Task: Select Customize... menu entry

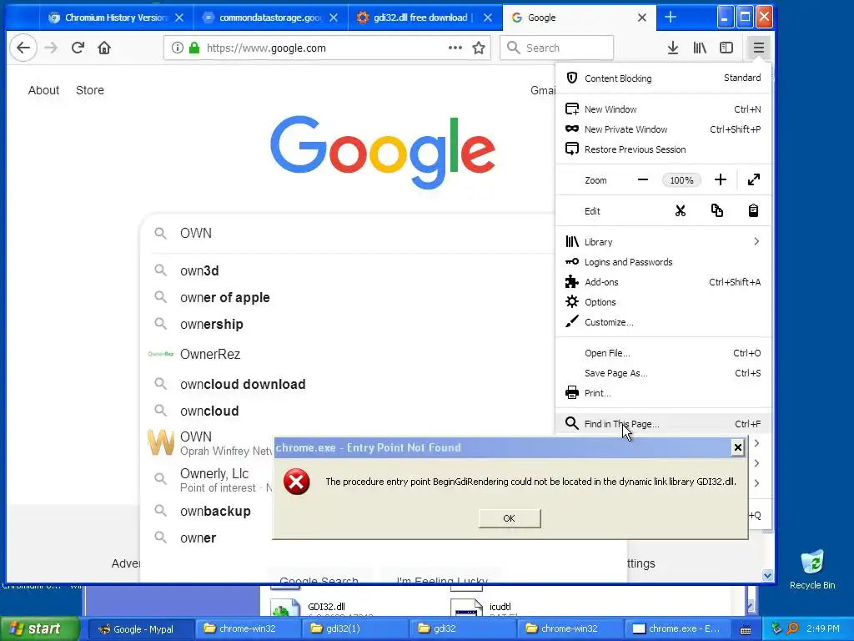Action: (663, 322)
